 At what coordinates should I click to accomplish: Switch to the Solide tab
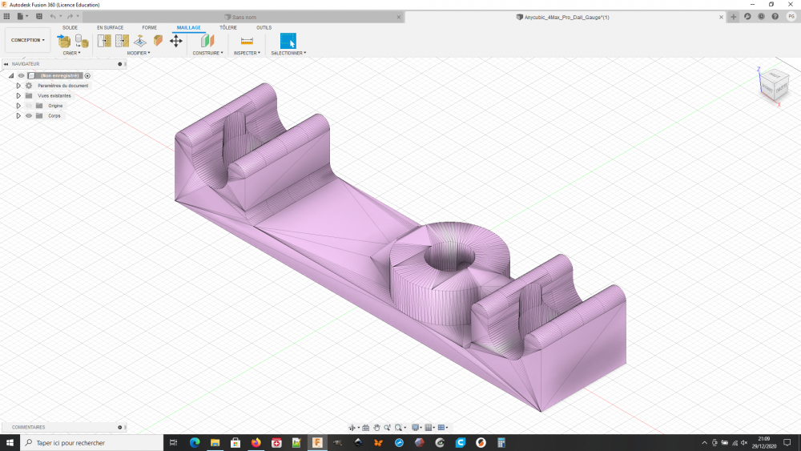click(70, 27)
